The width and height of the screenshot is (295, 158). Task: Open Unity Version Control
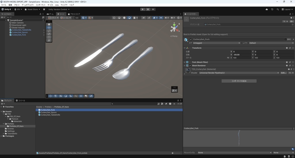(x=59, y=9)
